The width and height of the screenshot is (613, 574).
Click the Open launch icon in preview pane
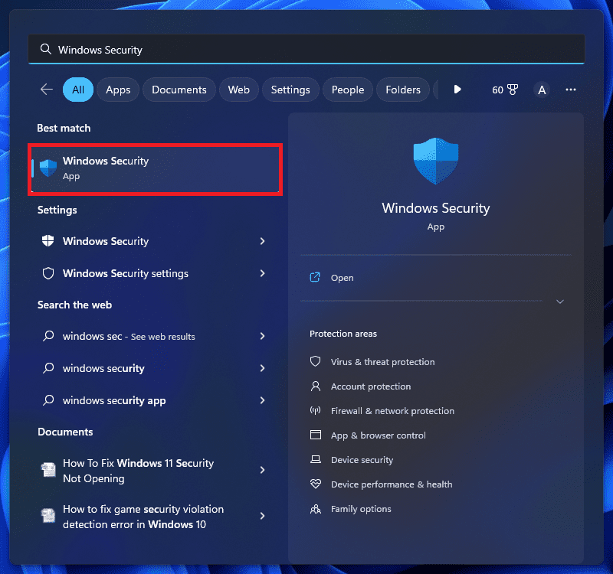coord(315,277)
